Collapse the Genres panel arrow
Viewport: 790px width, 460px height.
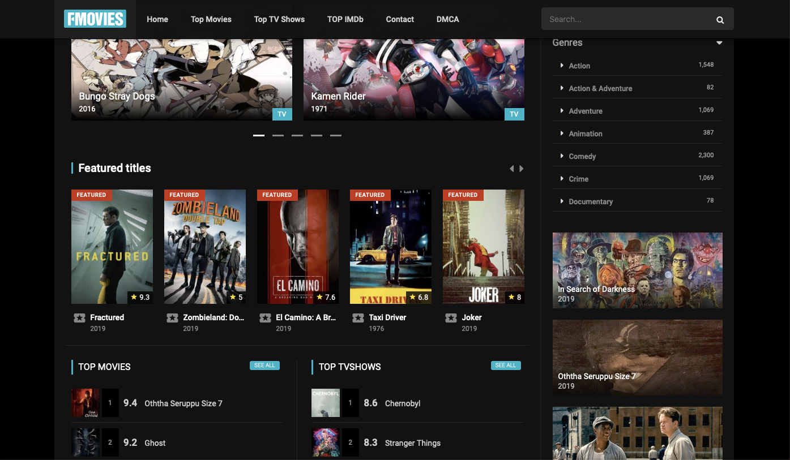tap(719, 43)
